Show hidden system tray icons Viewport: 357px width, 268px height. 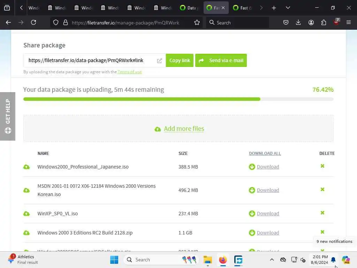[272, 260]
